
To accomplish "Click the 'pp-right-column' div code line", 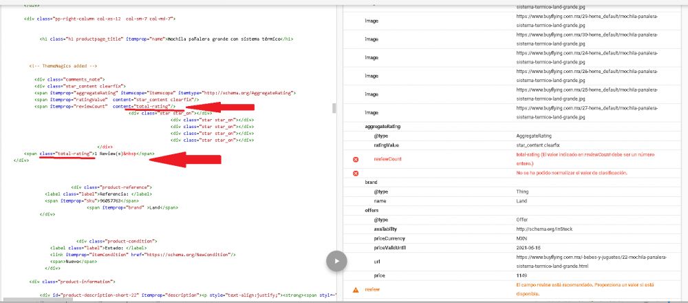I will [x=100, y=19].
